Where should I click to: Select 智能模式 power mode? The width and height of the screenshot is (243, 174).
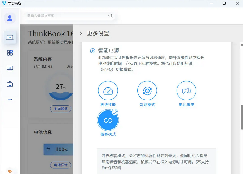point(147,91)
